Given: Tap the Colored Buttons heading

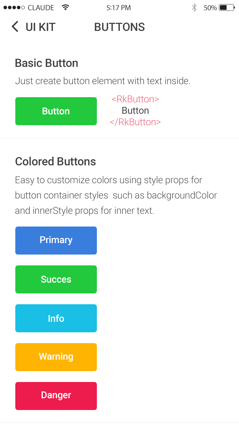Looking at the screenshot, I should [55, 162].
